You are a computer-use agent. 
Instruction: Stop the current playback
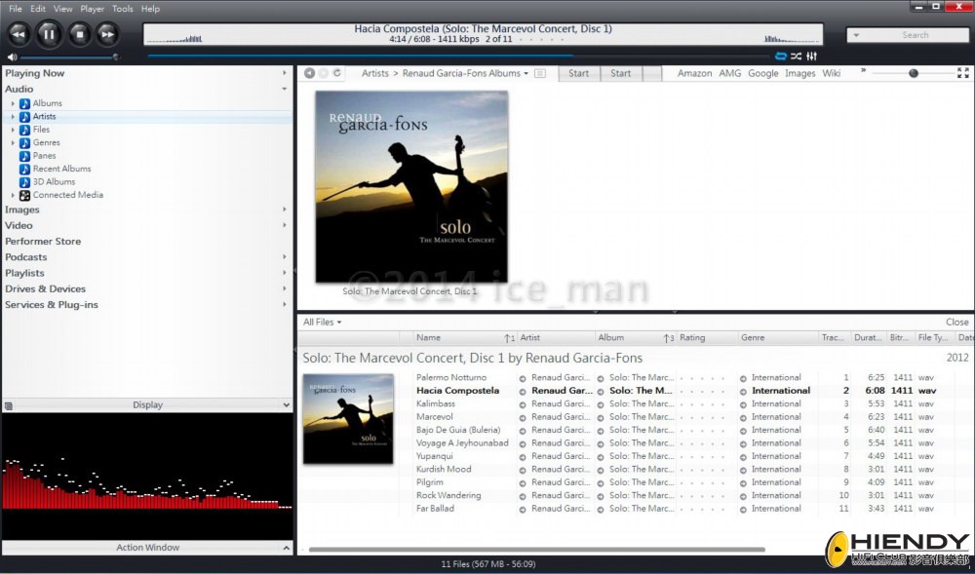pyautogui.click(x=79, y=35)
